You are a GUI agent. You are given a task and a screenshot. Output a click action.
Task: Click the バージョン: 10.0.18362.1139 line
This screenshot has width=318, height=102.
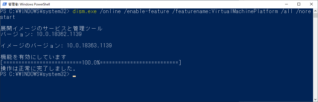41,34
